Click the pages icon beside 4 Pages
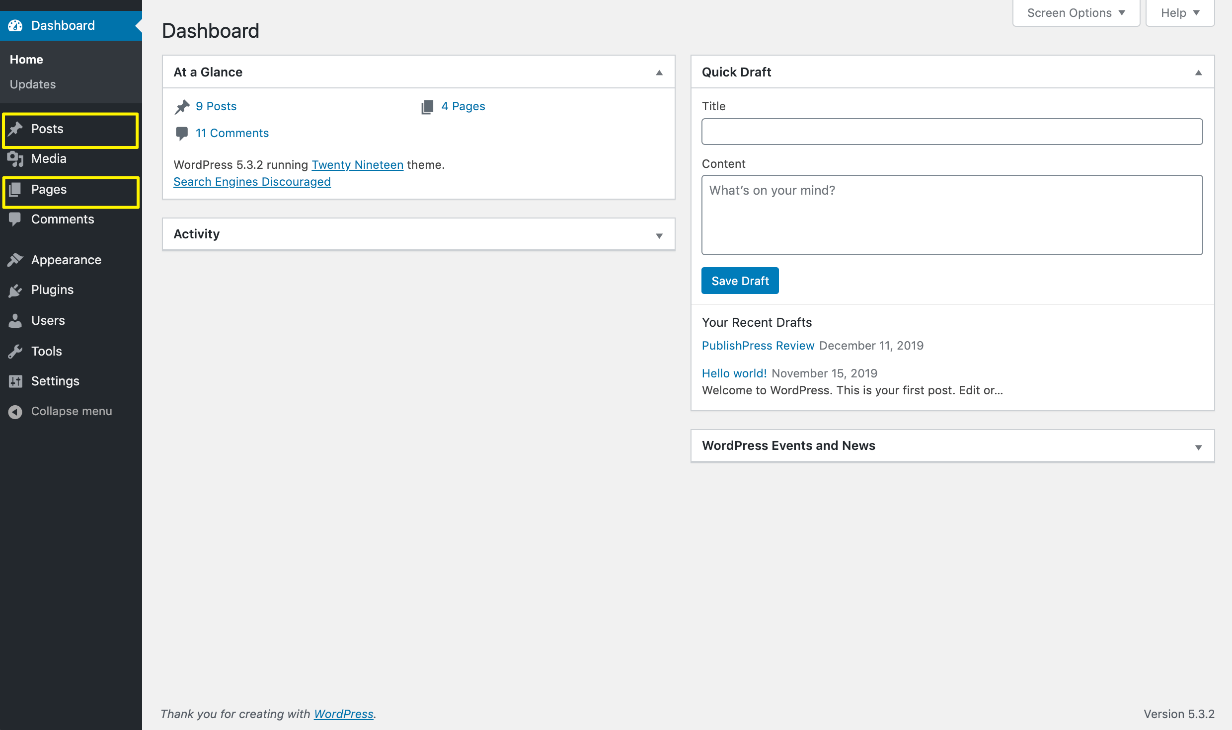This screenshot has height=730, width=1232. [427, 107]
